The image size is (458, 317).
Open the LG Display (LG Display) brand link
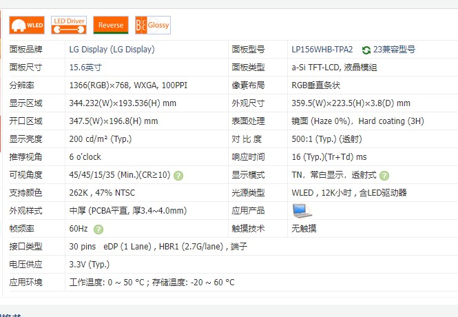(x=112, y=50)
